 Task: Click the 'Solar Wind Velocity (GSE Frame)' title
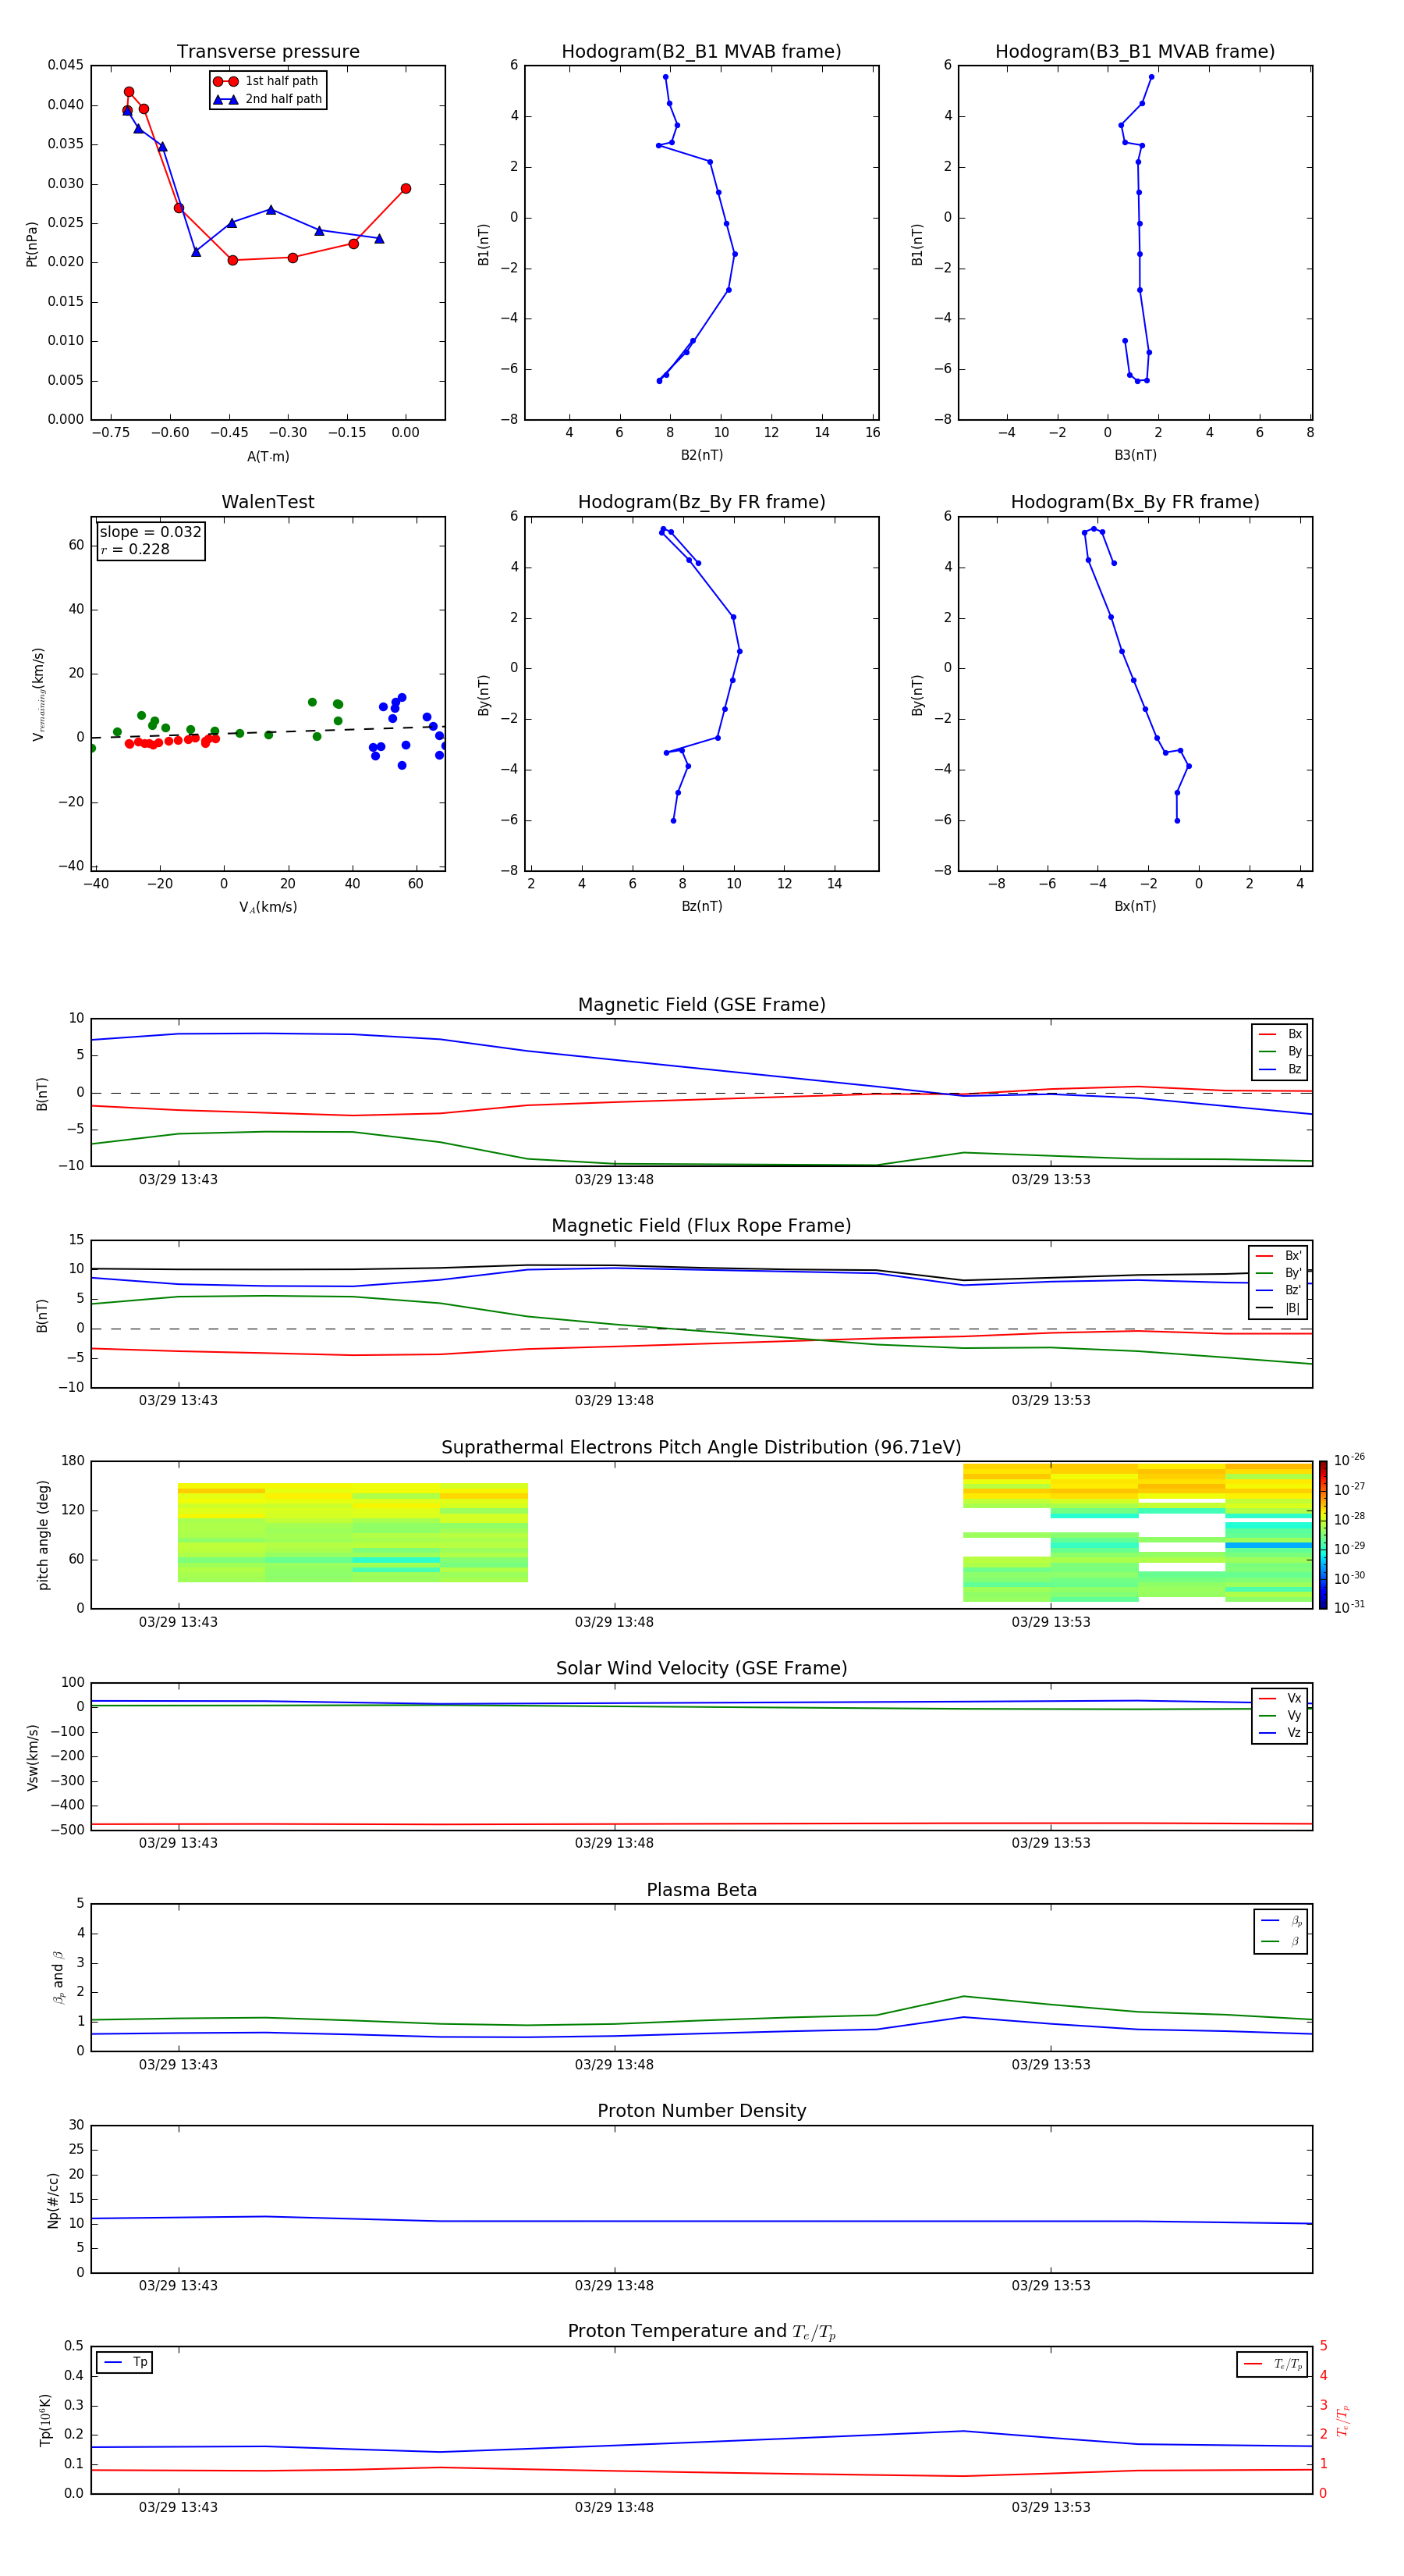coord(701,1669)
